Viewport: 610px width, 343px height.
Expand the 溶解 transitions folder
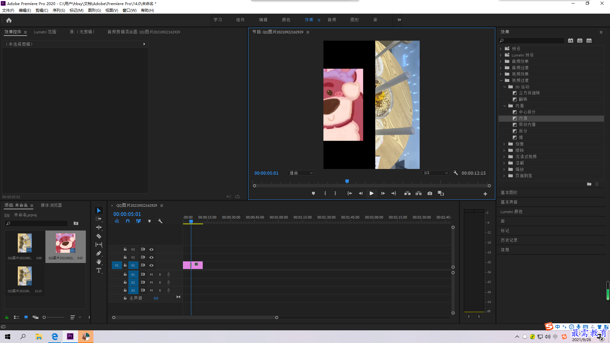pos(504,163)
